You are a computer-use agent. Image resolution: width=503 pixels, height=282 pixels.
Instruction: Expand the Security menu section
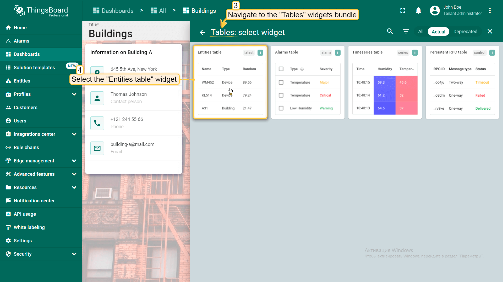pyautogui.click(x=74, y=254)
